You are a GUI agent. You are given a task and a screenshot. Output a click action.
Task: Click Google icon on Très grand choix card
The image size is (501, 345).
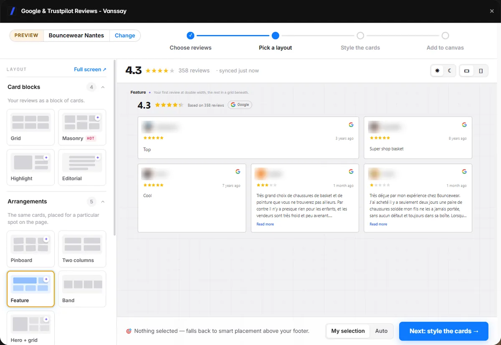coord(351,171)
